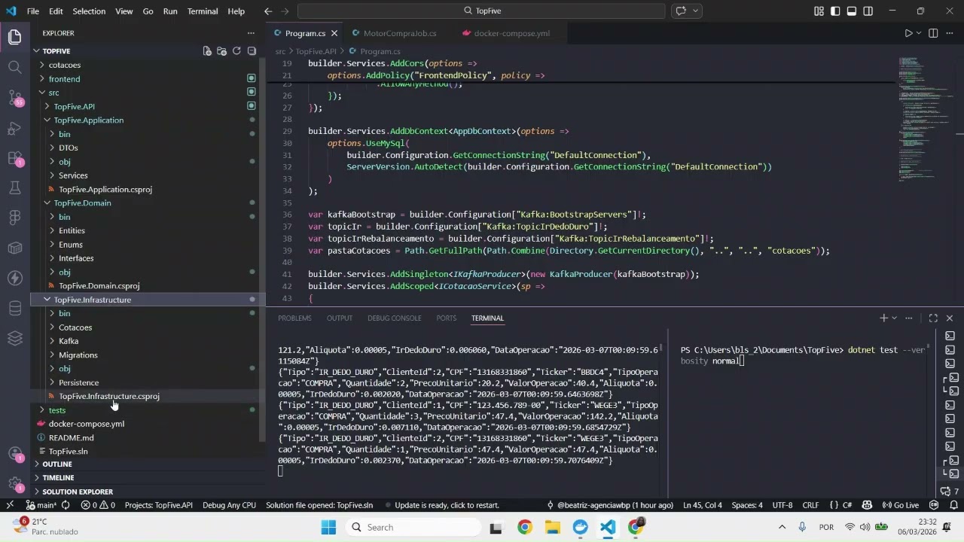Open Chrome from the Windows taskbar
The height and width of the screenshot is (542, 964).
click(x=524, y=528)
